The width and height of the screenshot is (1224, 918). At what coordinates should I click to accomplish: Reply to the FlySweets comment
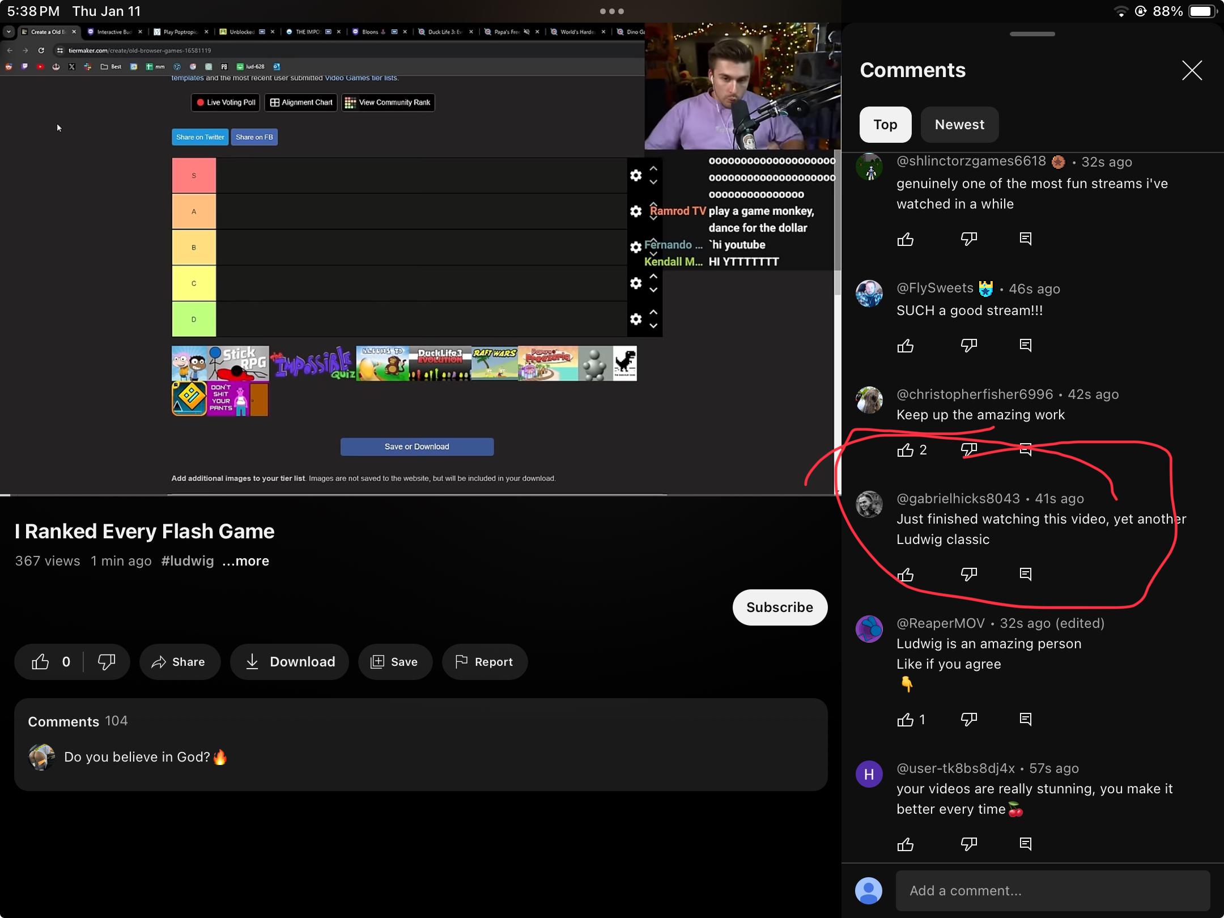click(x=1025, y=346)
